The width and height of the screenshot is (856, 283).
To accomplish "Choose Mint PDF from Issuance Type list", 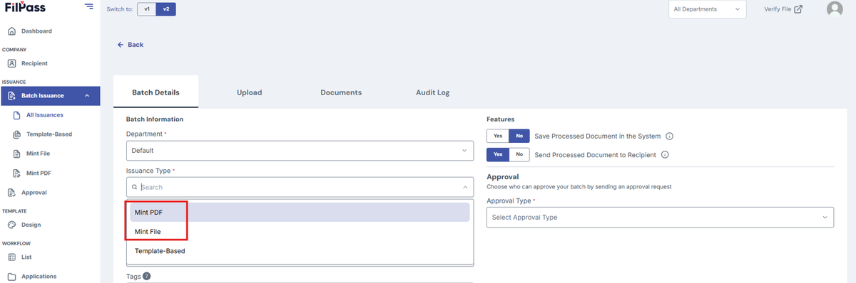I will (300, 212).
